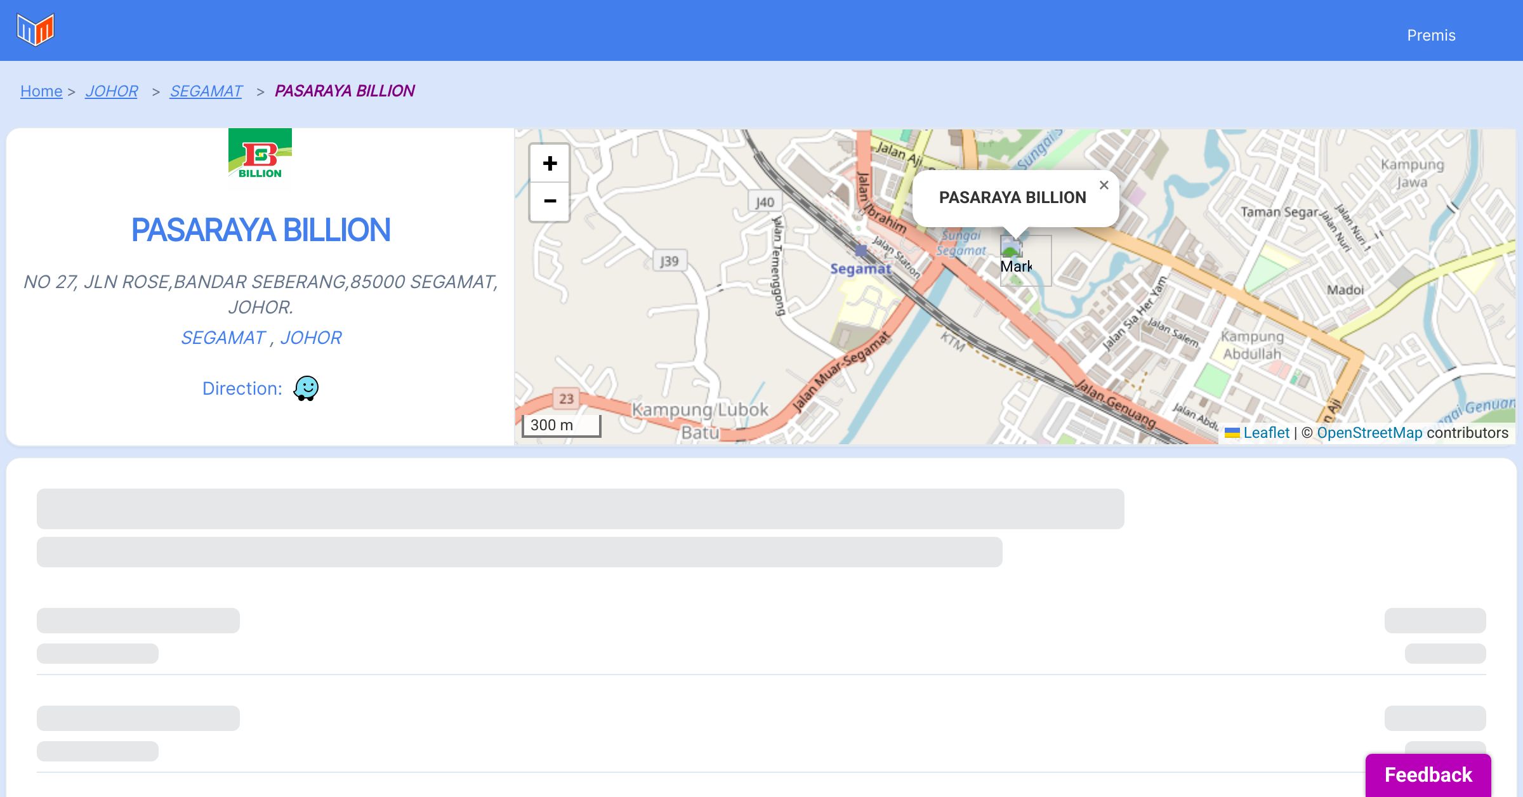Select PASARAYA BILLION breadcrumb item
This screenshot has height=797, width=1523.
pyautogui.click(x=345, y=91)
